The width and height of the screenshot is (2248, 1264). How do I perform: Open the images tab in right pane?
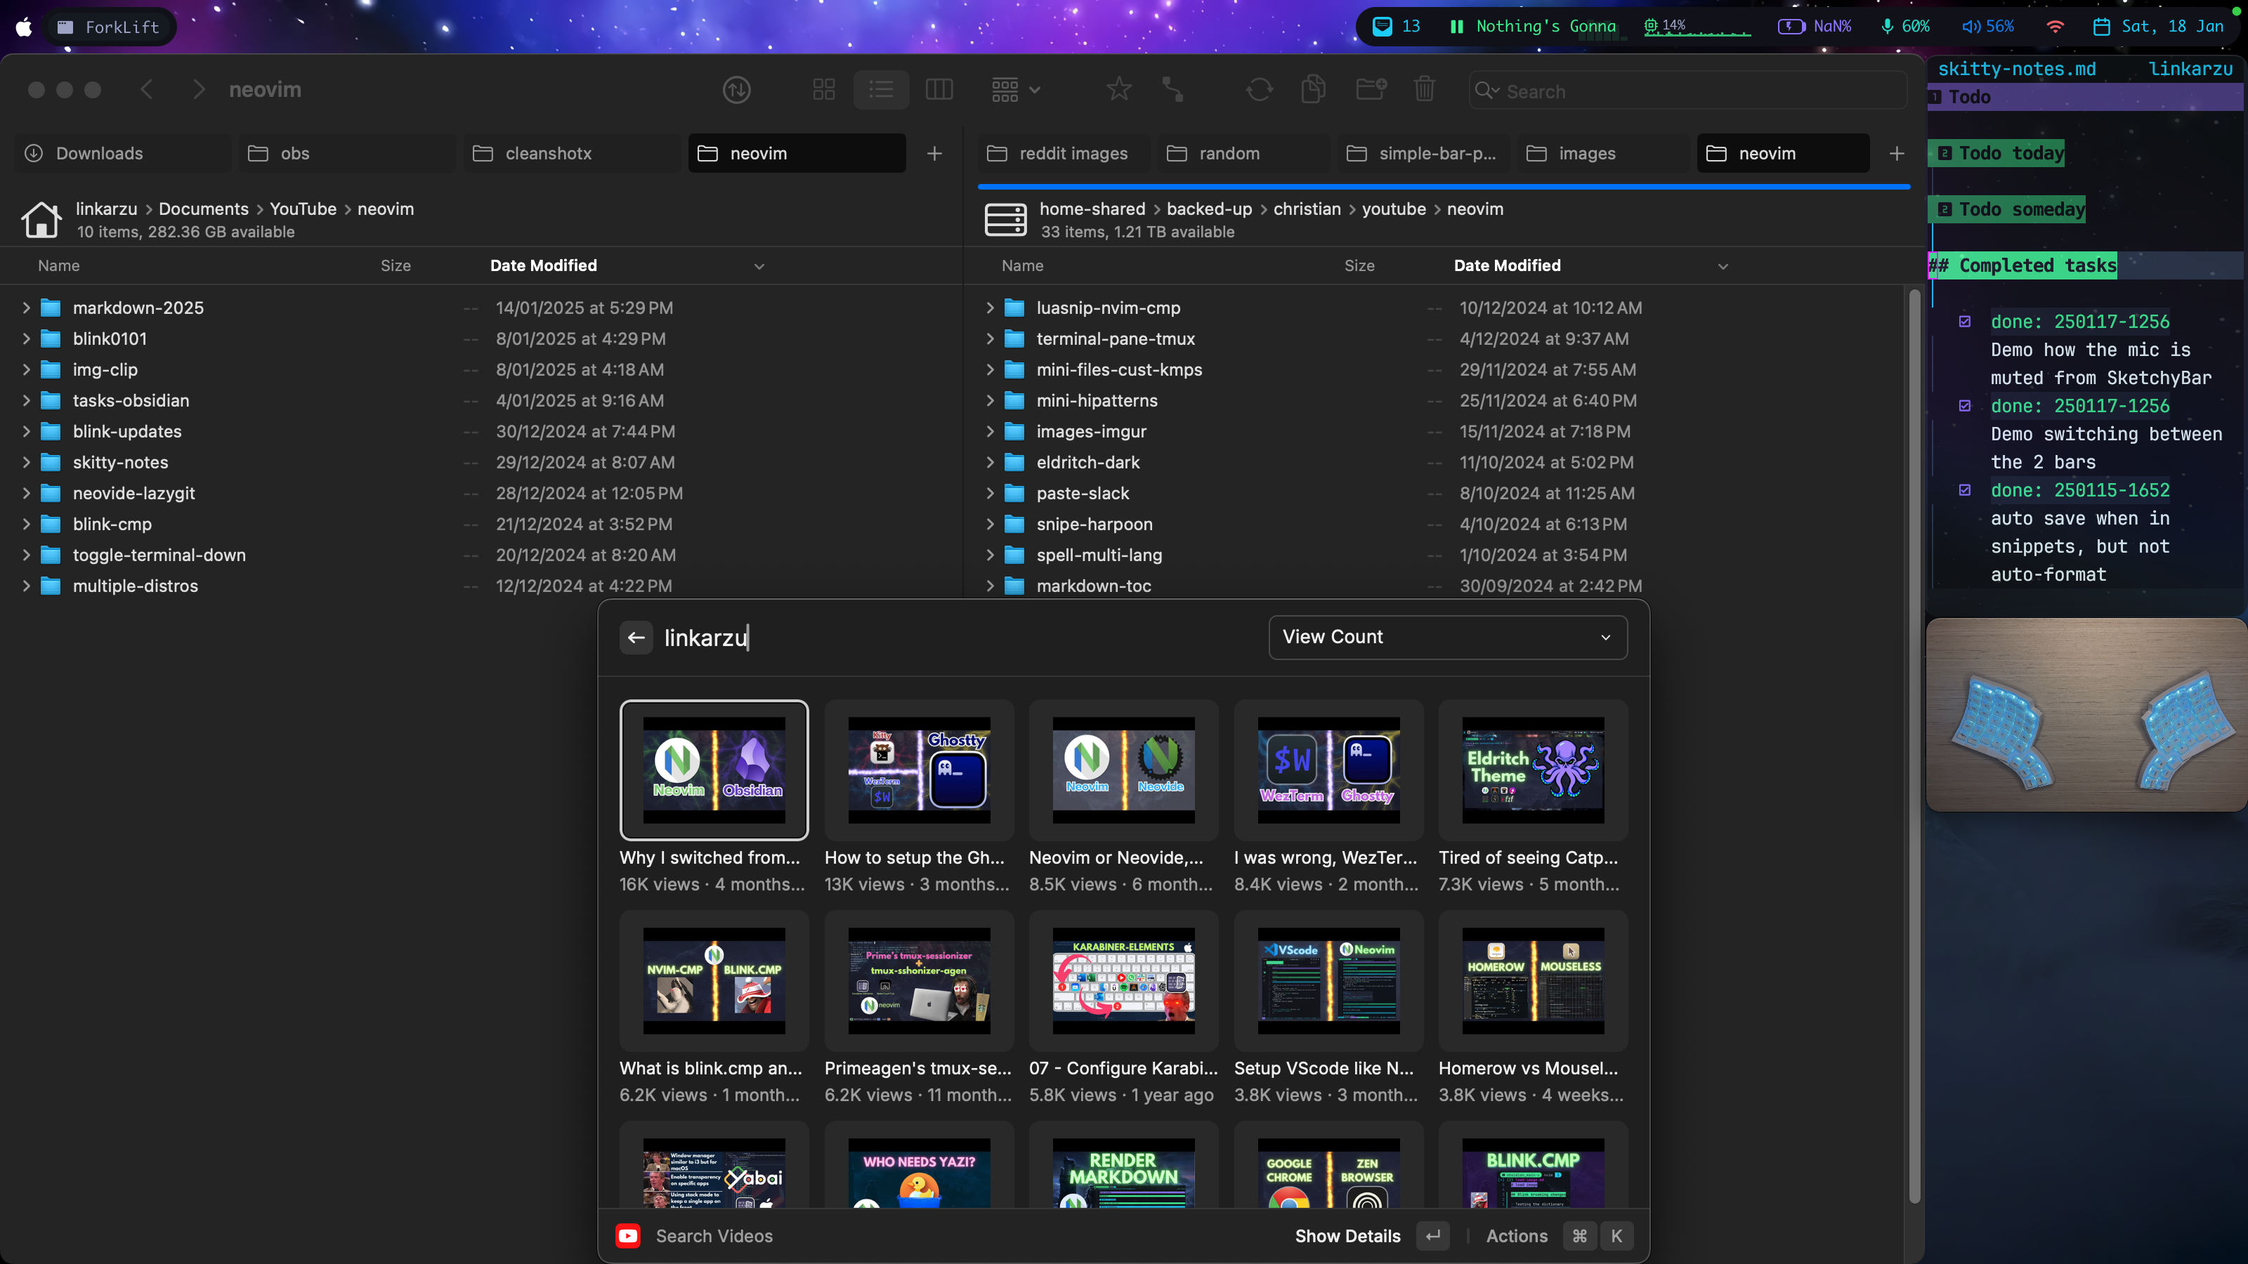tap(1604, 154)
